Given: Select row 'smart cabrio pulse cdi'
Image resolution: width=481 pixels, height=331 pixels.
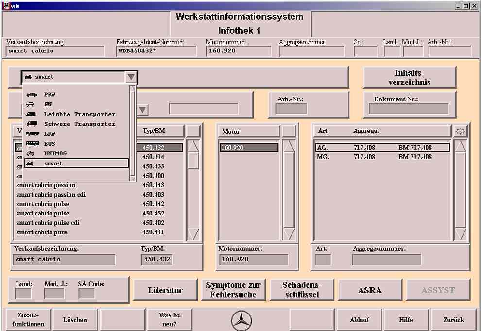Looking at the screenshot, I should (x=99, y=223).
